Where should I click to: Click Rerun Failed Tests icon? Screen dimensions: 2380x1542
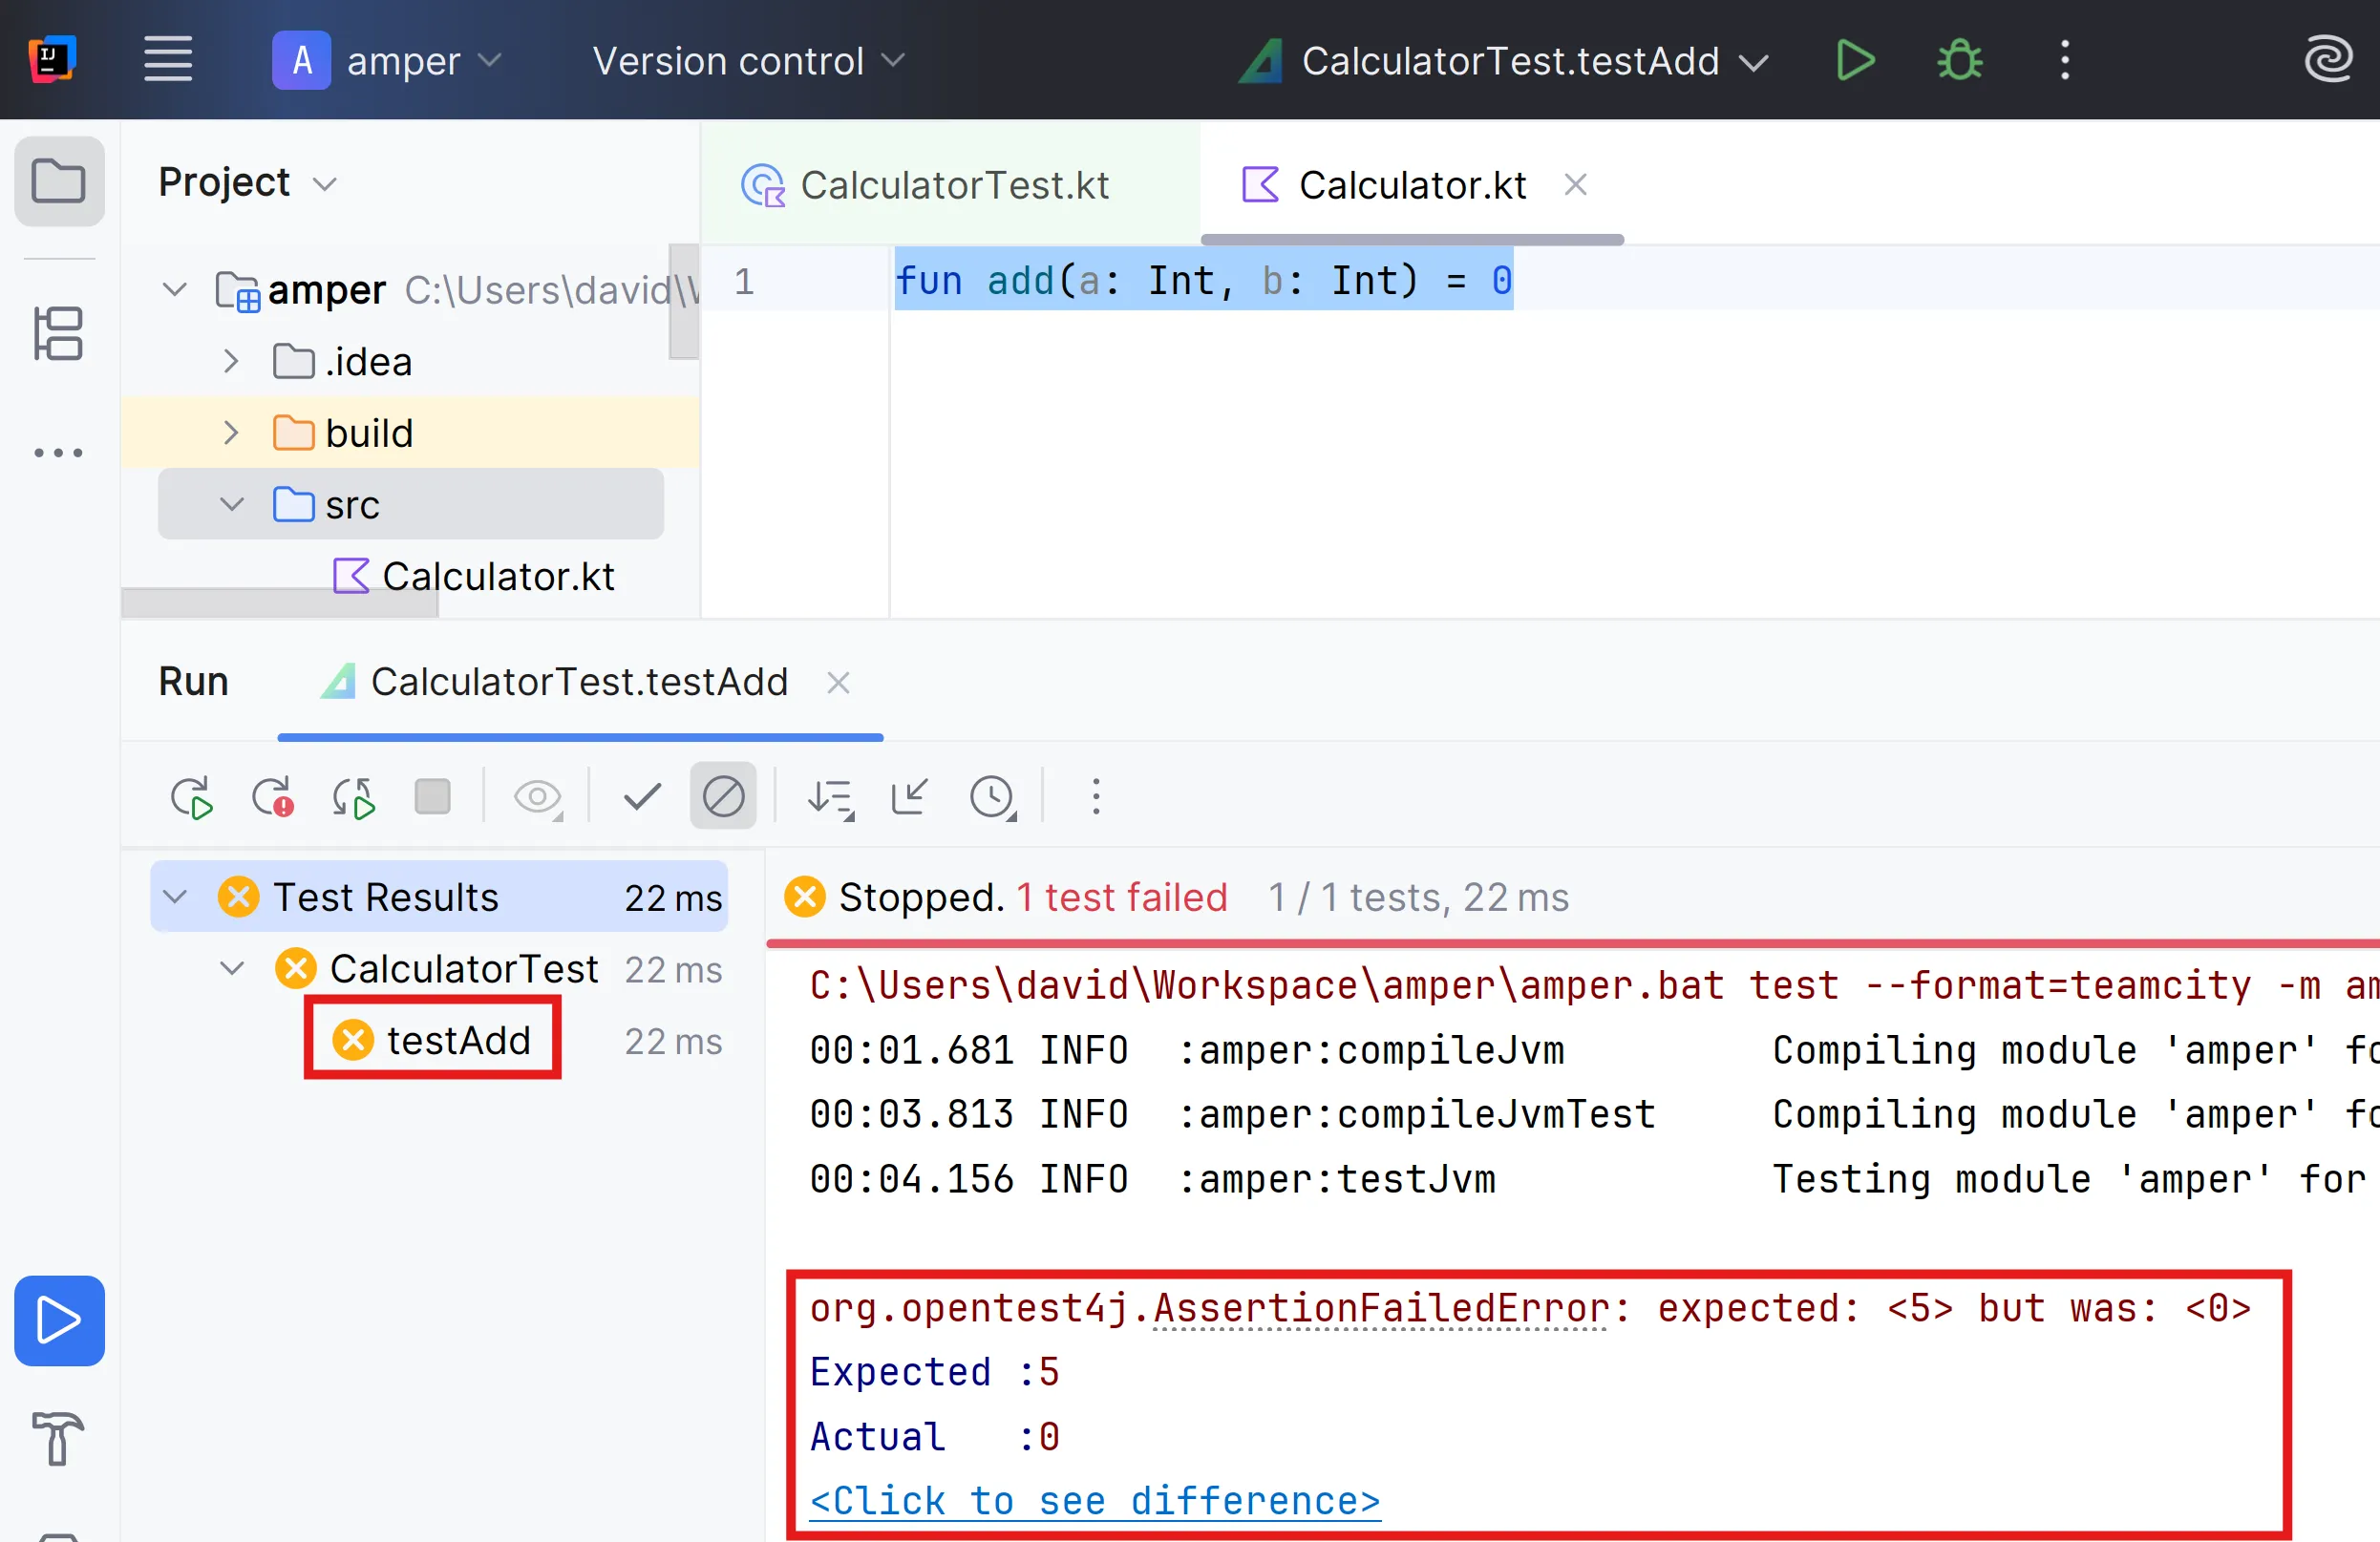coord(272,797)
